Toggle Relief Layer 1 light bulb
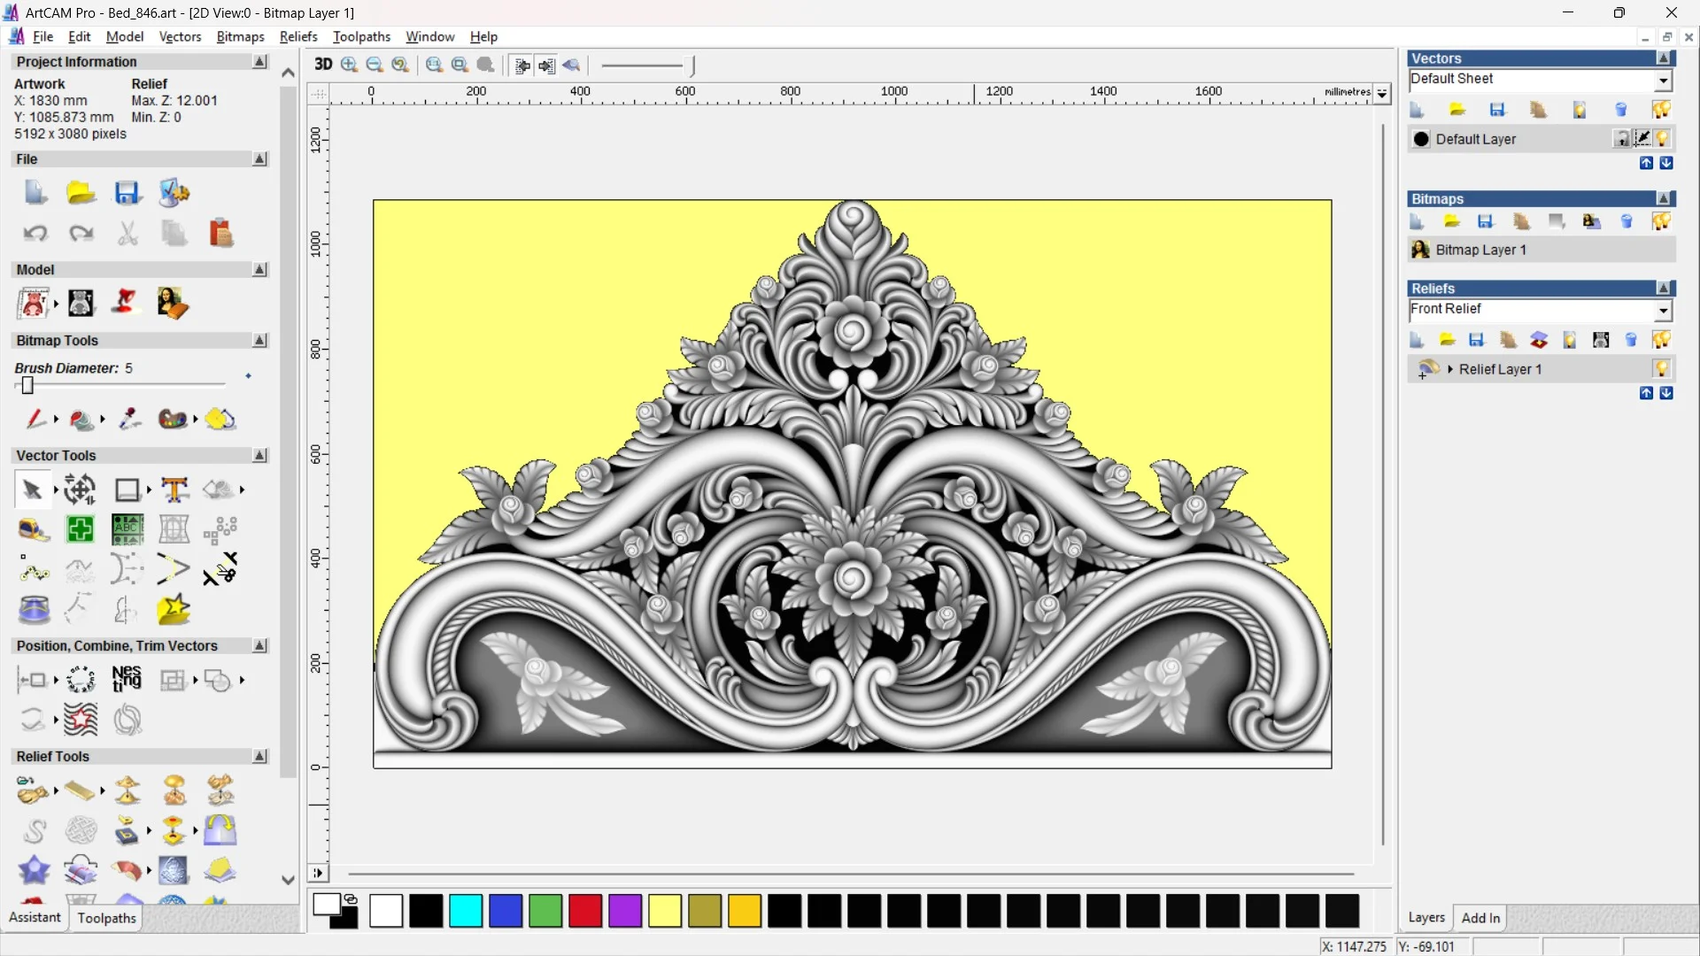1700x956 pixels. click(x=1663, y=369)
